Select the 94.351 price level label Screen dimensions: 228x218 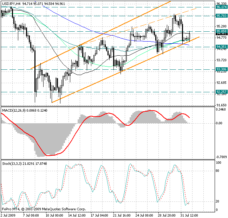pos(221,47)
